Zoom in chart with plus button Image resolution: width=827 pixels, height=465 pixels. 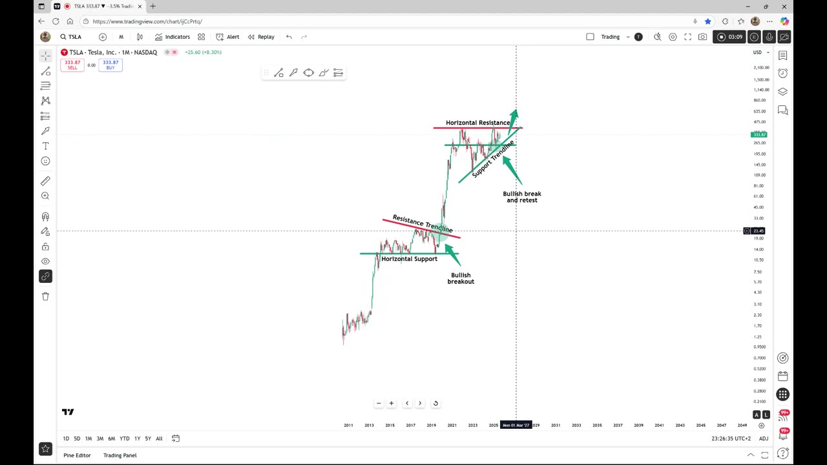click(x=391, y=403)
